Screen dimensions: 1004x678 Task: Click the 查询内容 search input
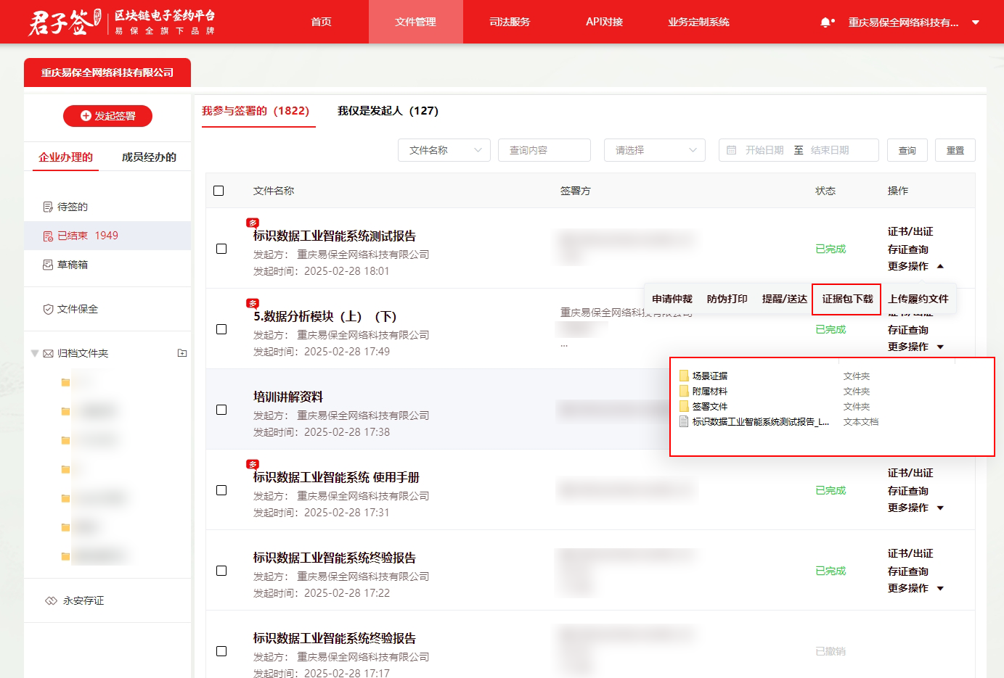pyautogui.click(x=544, y=150)
